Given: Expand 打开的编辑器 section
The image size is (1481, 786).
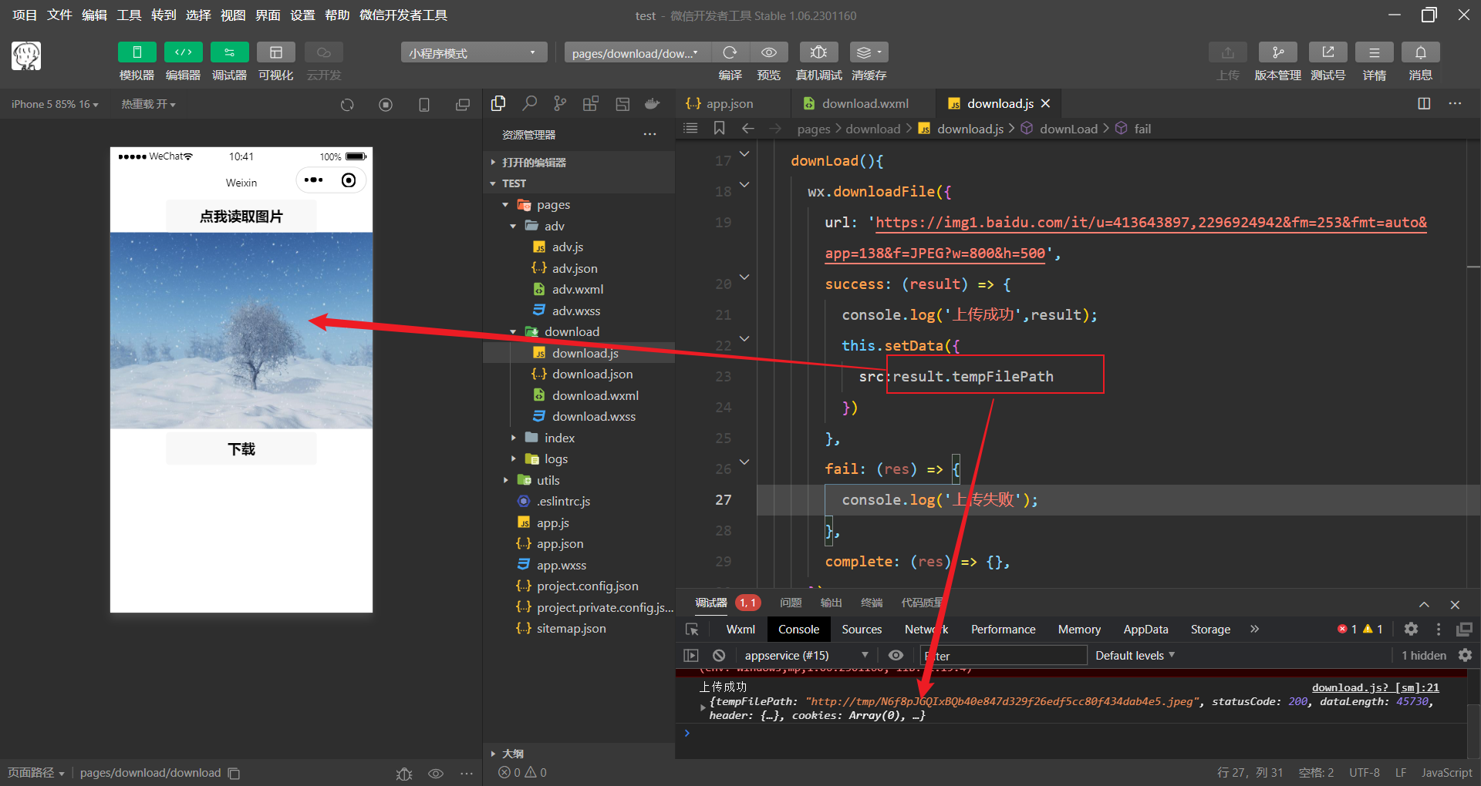Looking at the screenshot, I should (x=579, y=163).
